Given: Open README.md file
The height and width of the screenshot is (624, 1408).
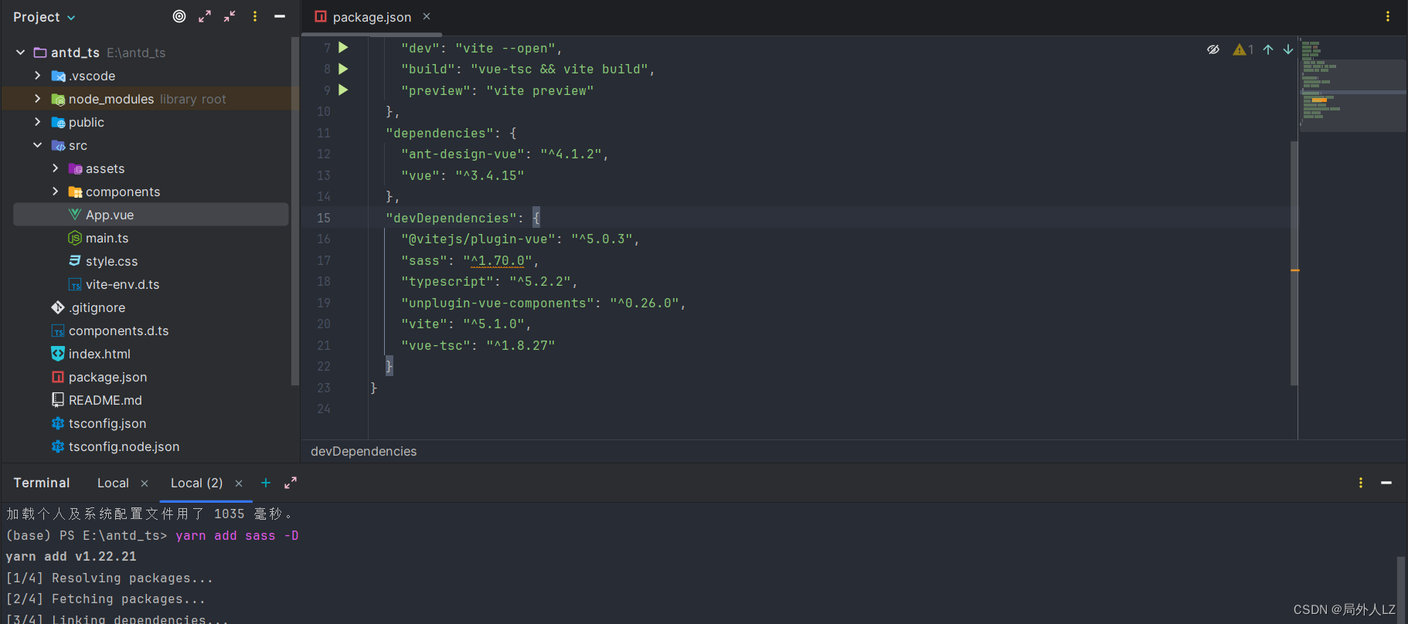Looking at the screenshot, I should [x=105, y=400].
